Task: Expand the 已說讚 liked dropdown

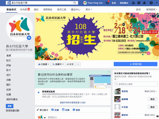Action: [x=44, y=64]
